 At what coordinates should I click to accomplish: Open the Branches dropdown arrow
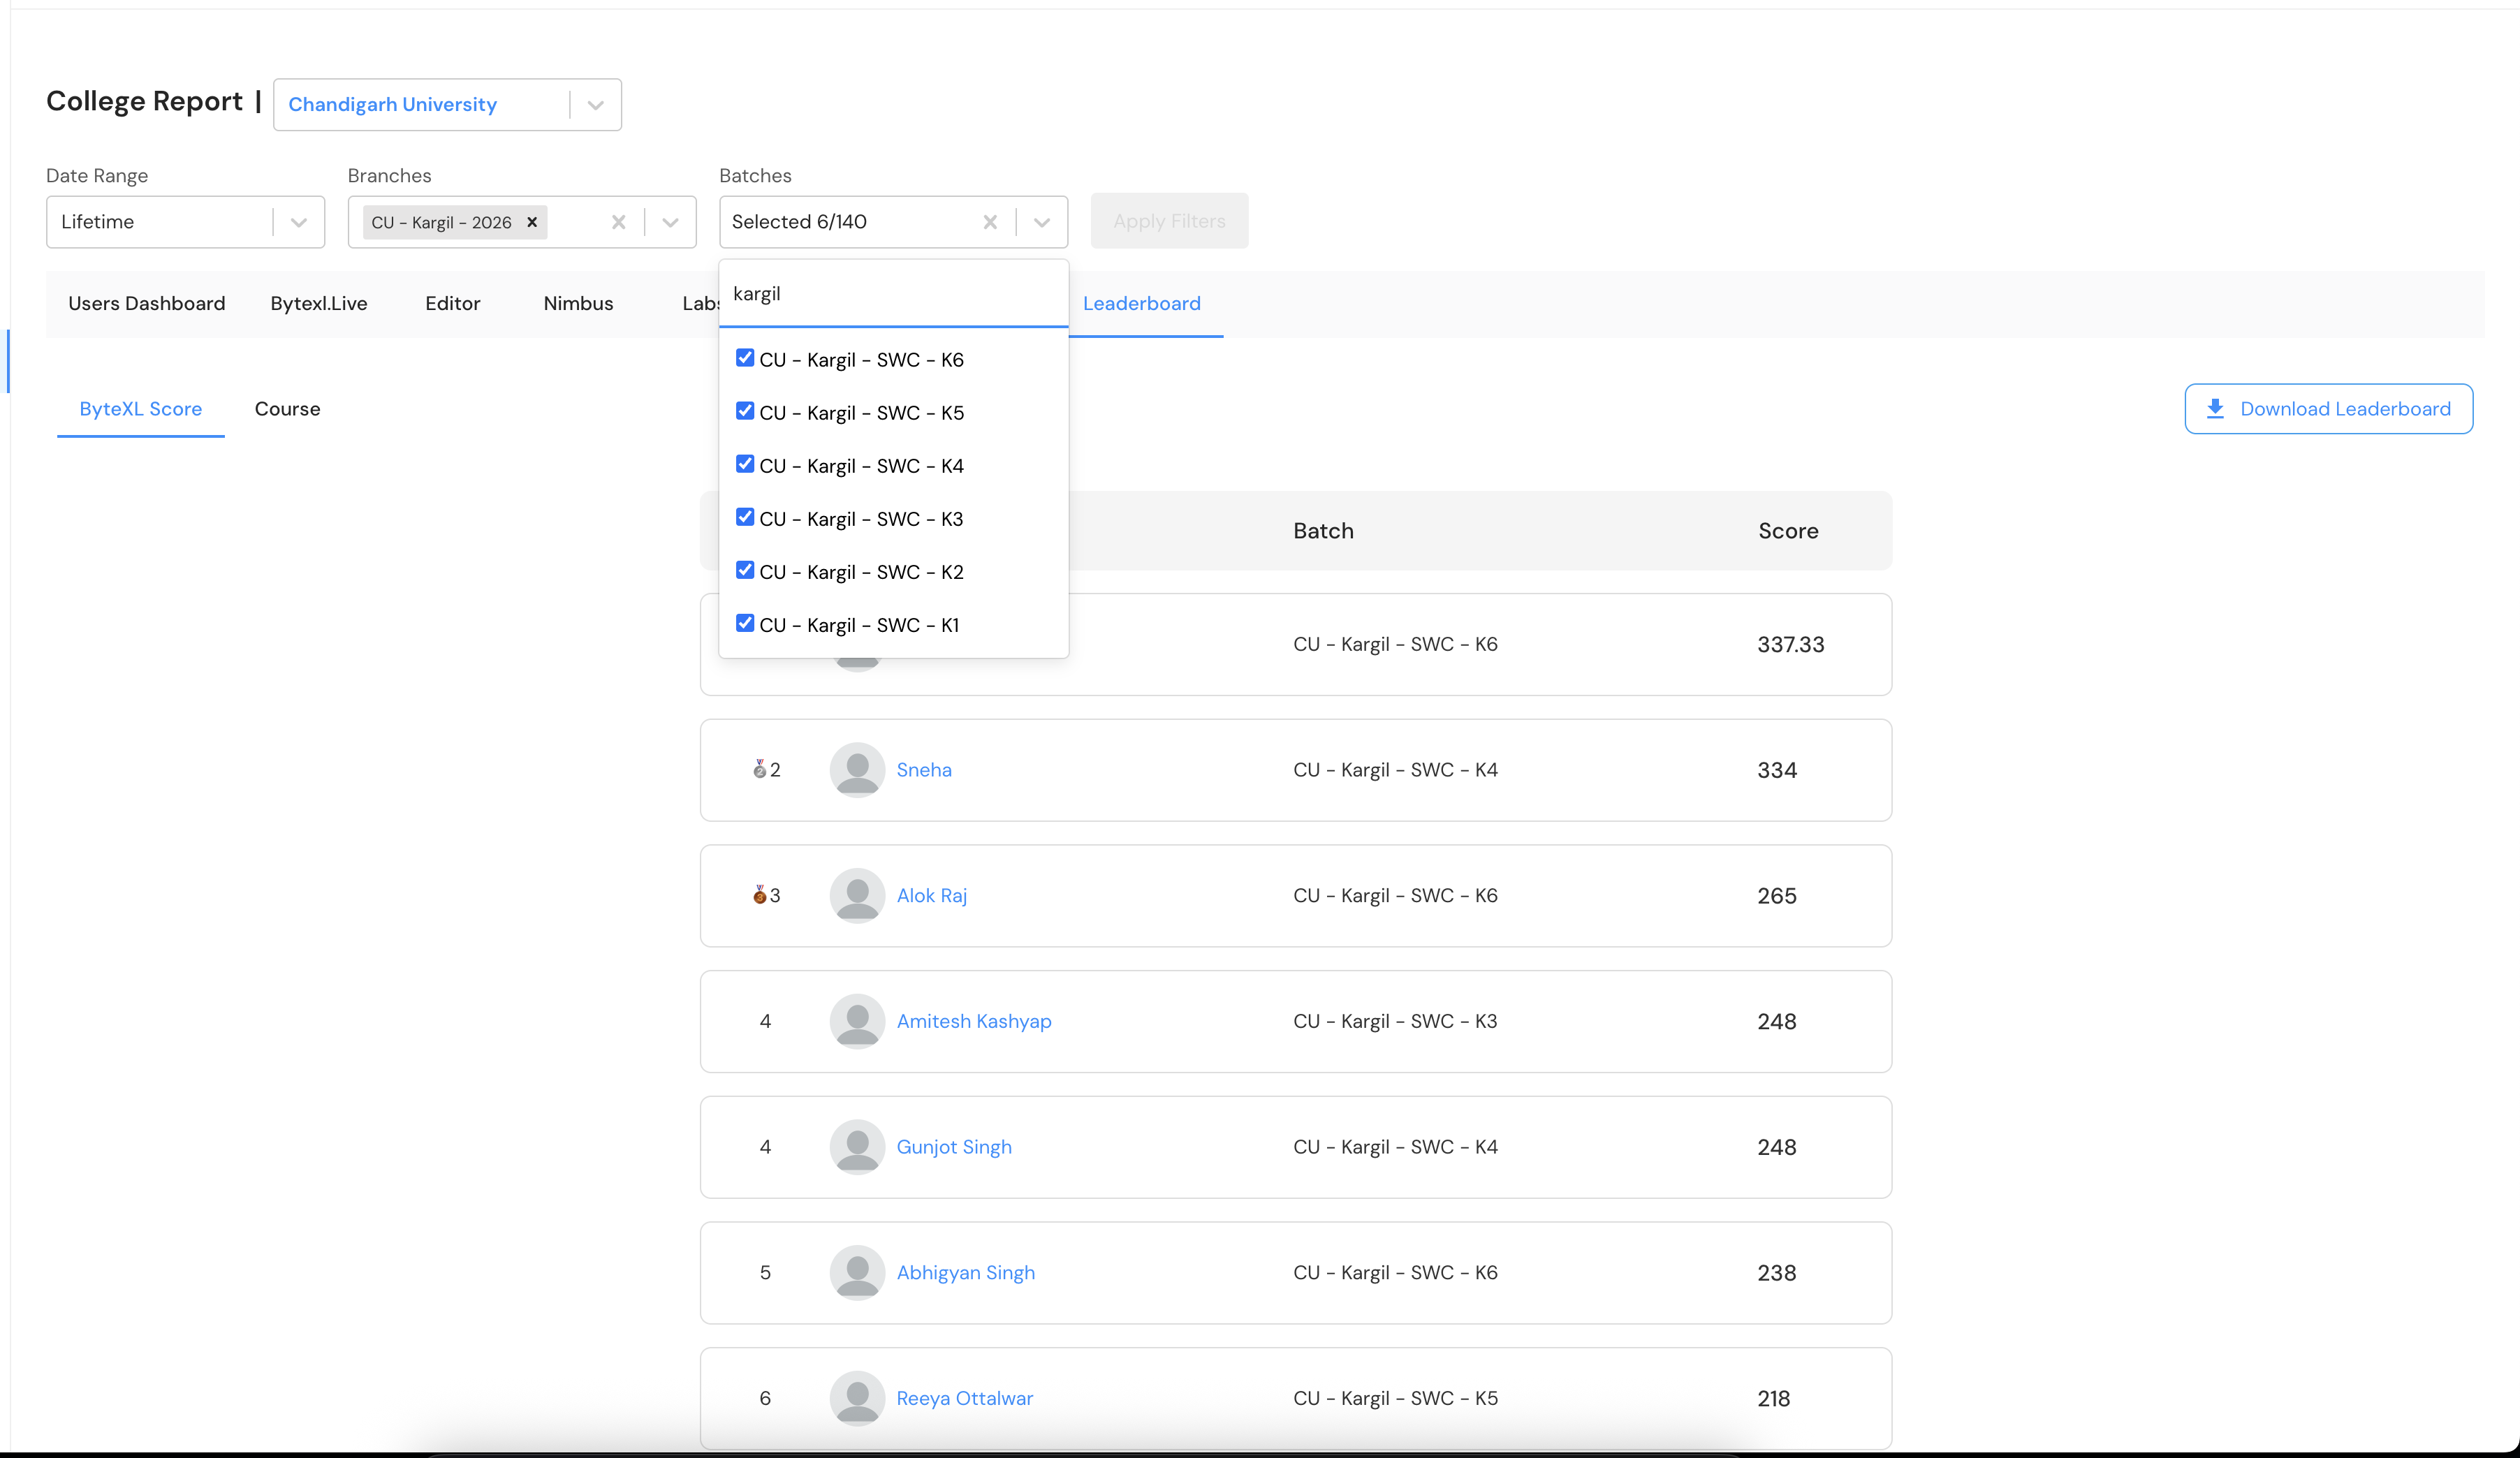670,222
